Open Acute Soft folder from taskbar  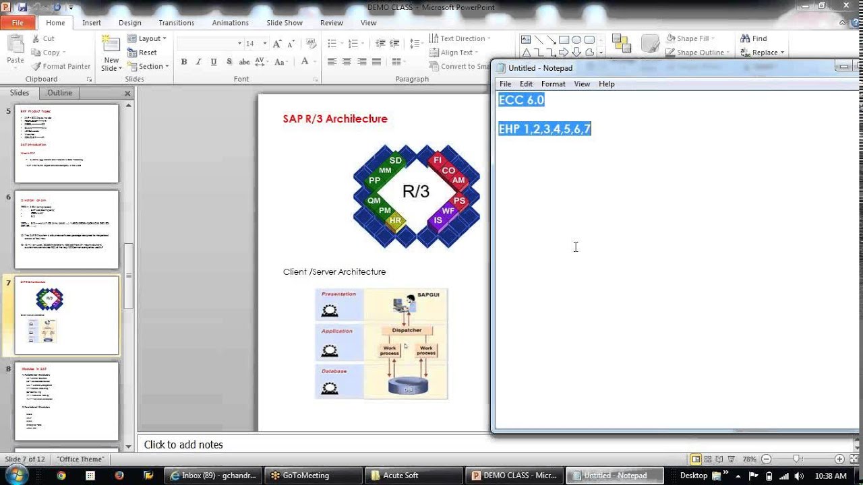(413, 475)
